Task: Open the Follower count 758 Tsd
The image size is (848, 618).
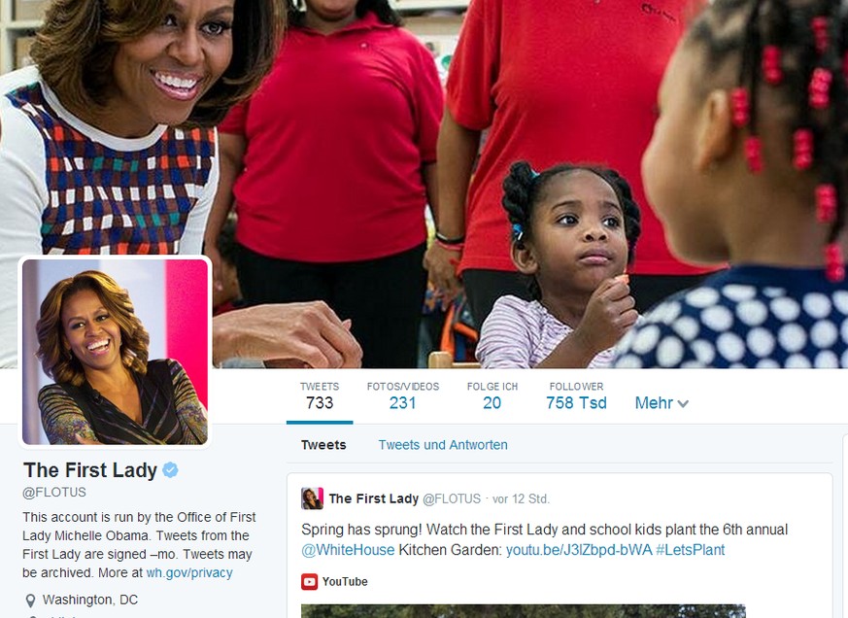Action: [576, 396]
